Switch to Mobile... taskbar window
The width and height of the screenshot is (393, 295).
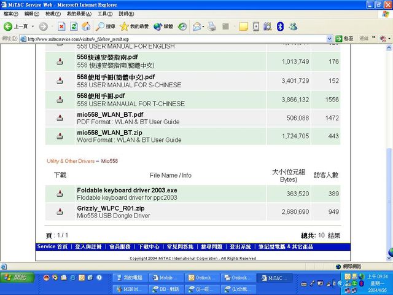(x=166, y=278)
